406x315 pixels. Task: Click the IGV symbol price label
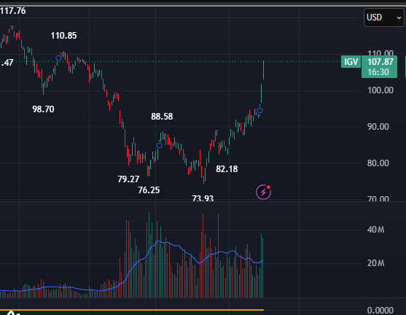point(351,62)
